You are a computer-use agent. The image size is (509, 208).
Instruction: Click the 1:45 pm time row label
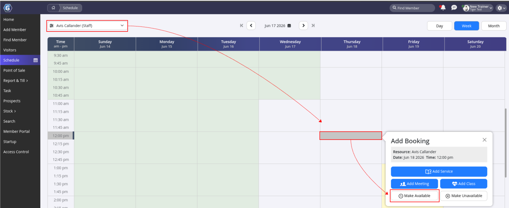pos(61,192)
